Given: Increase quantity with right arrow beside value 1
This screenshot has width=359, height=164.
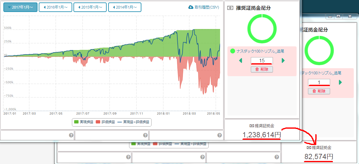Looking at the screenshot, I should coord(340,82).
